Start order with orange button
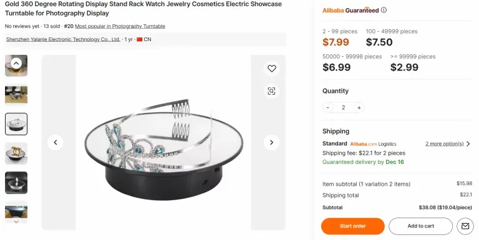The width and height of the screenshot is (479, 240). [x=353, y=226]
